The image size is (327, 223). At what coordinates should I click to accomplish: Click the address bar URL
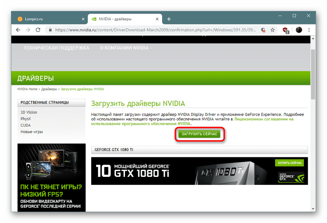tap(155, 30)
